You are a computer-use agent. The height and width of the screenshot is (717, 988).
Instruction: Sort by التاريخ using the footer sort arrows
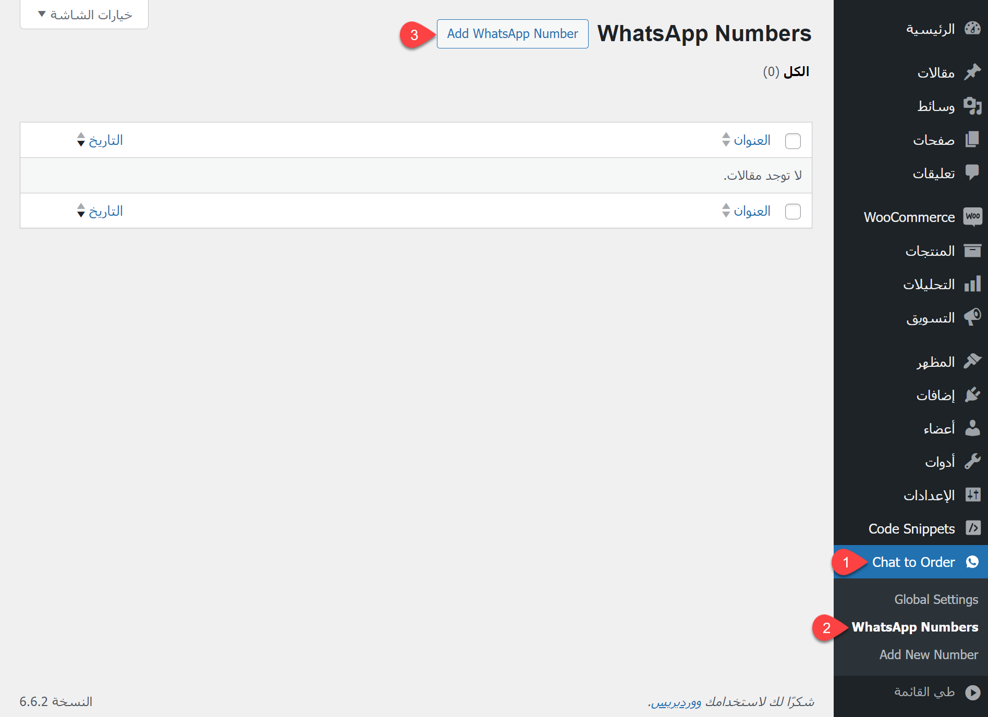click(81, 211)
